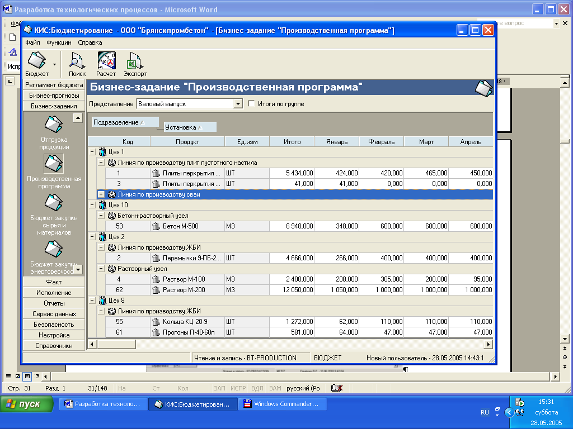Open the Сервис данных section
This screenshot has height=429, width=573.
[54, 314]
